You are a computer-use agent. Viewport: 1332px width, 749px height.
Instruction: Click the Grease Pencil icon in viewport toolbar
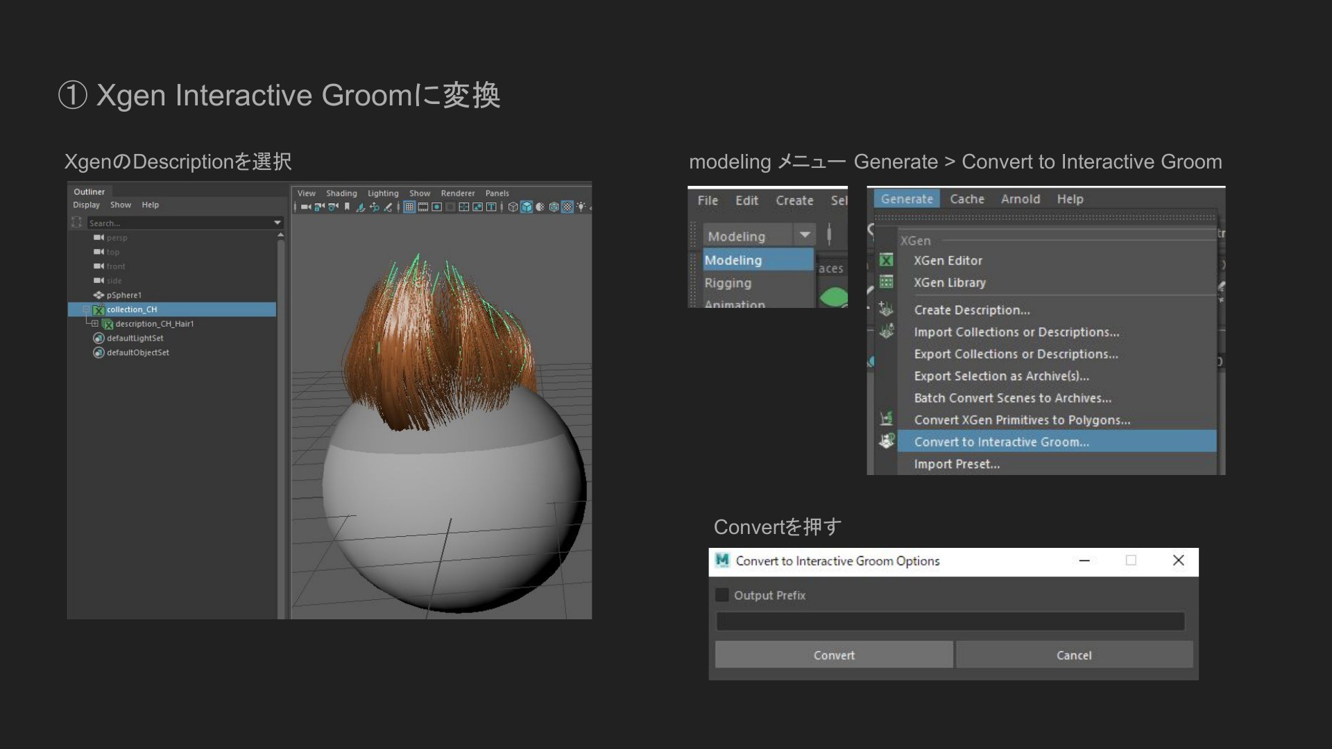[388, 207]
